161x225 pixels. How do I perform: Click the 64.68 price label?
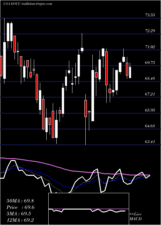[150, 126]
